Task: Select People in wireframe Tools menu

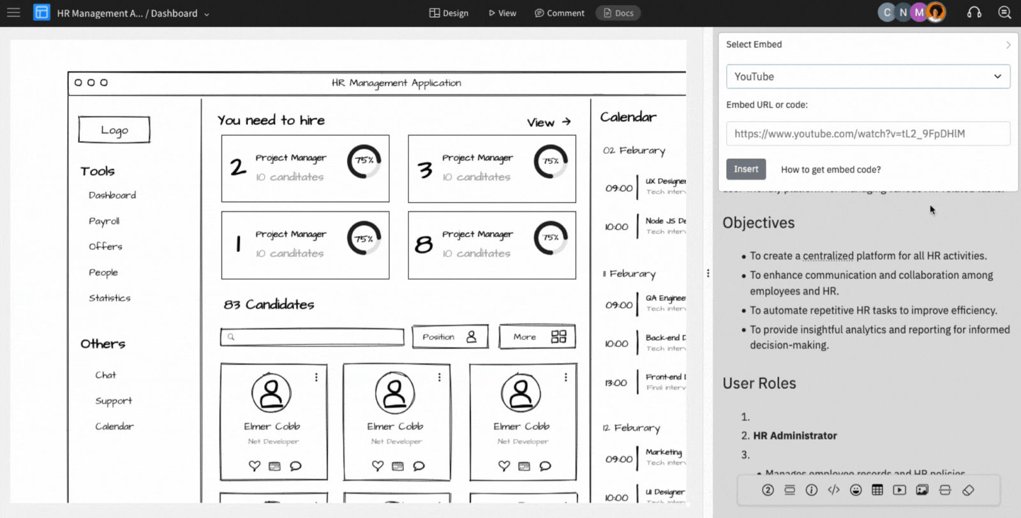Action: 103,272
